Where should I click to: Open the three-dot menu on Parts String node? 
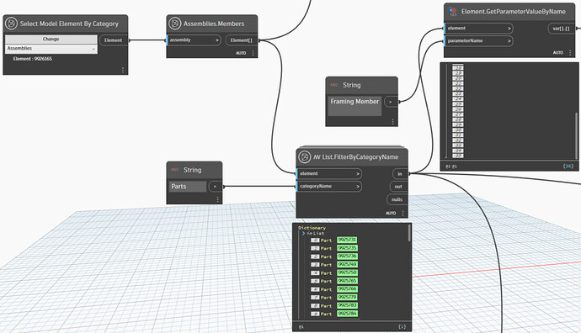(x=217, y=199)
